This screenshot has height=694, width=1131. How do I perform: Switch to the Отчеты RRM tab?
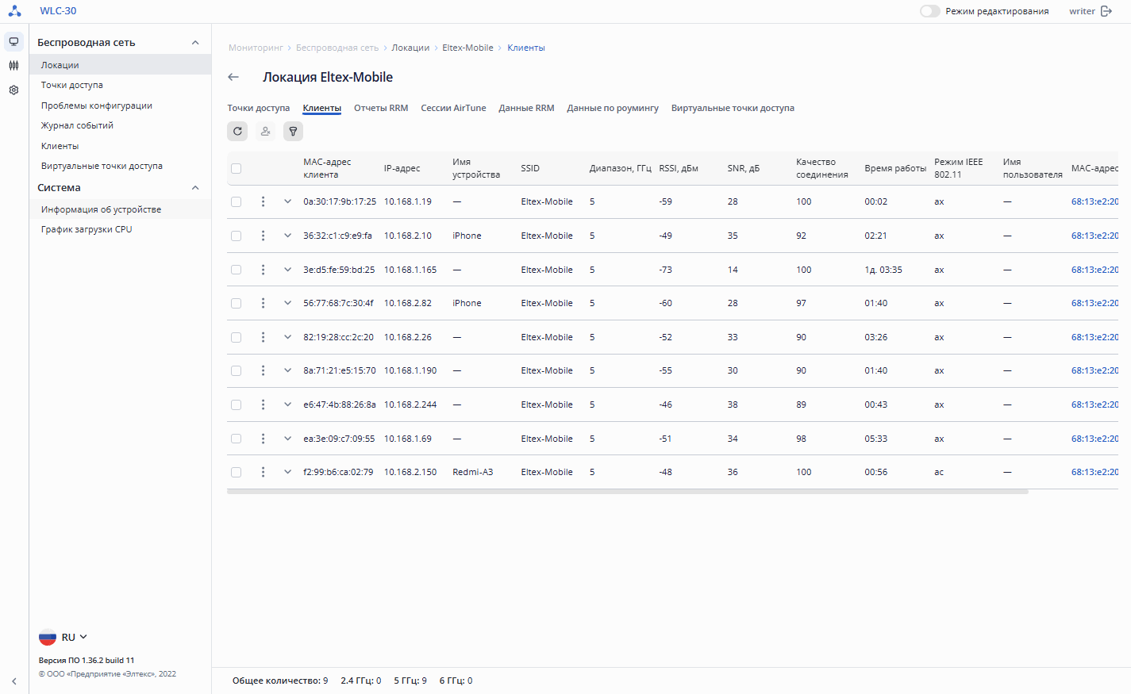pos(381,108)
